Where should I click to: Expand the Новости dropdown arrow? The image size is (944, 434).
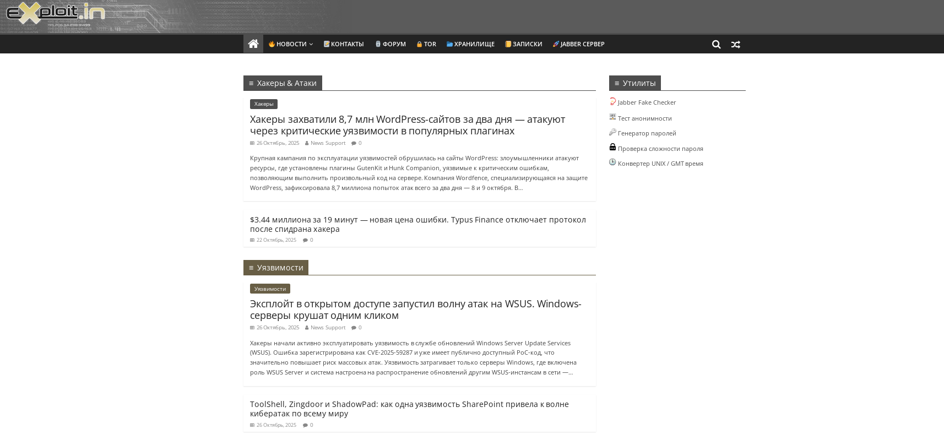311,44
